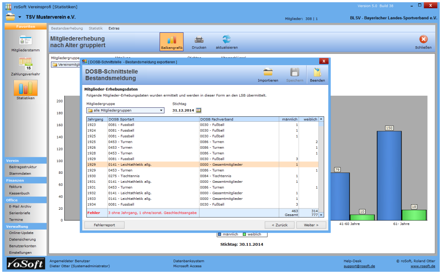Open the support@rosoft.de email link

tap(359, 266)
